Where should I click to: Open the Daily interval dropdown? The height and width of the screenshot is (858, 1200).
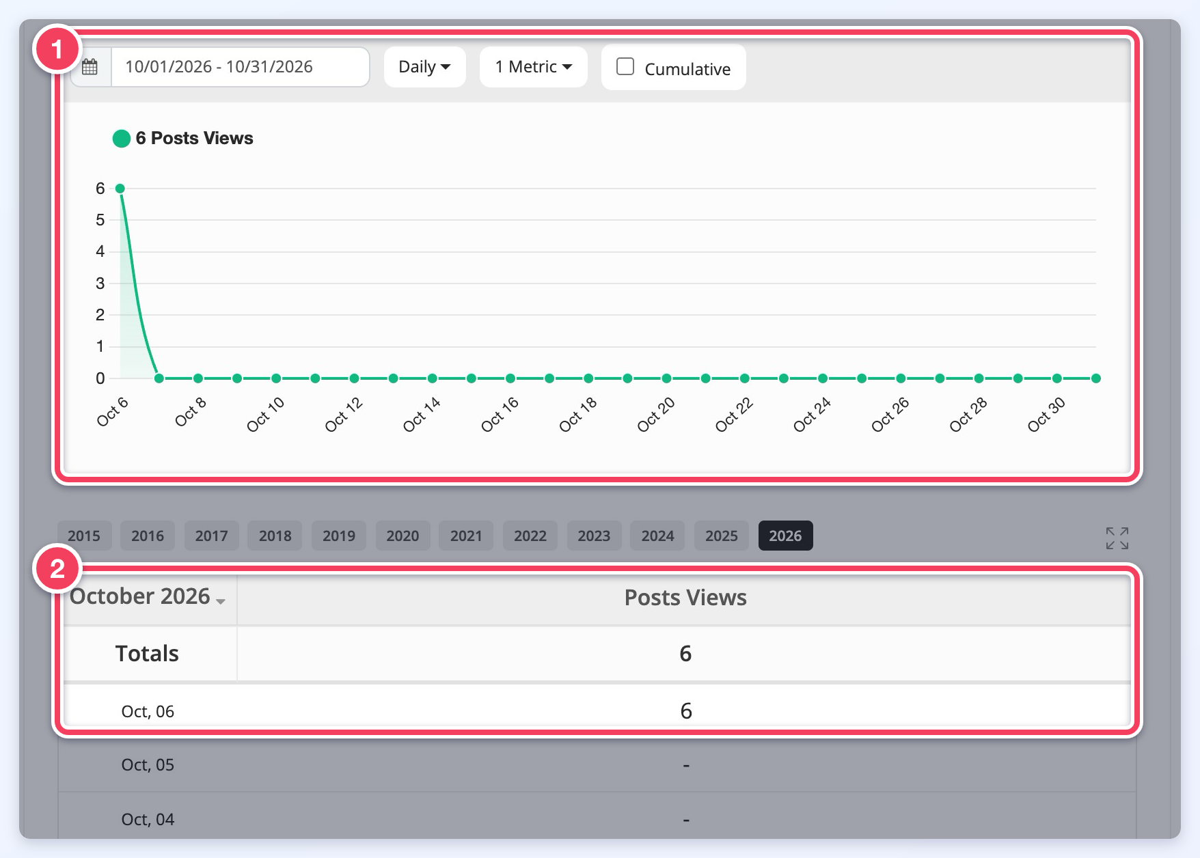click(x=424, y=67)
